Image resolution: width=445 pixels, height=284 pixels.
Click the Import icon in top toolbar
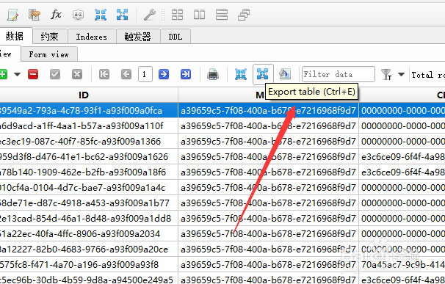click(x=101, y=15)
